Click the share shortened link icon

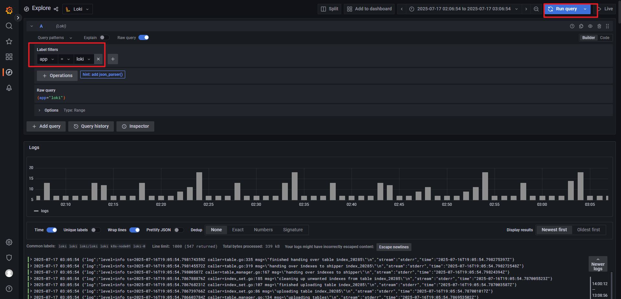point(56,9)
